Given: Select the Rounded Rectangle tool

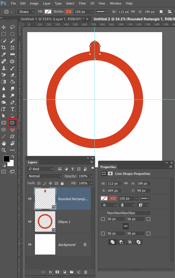Looking at the screenshot, I should tap(12, 123).
